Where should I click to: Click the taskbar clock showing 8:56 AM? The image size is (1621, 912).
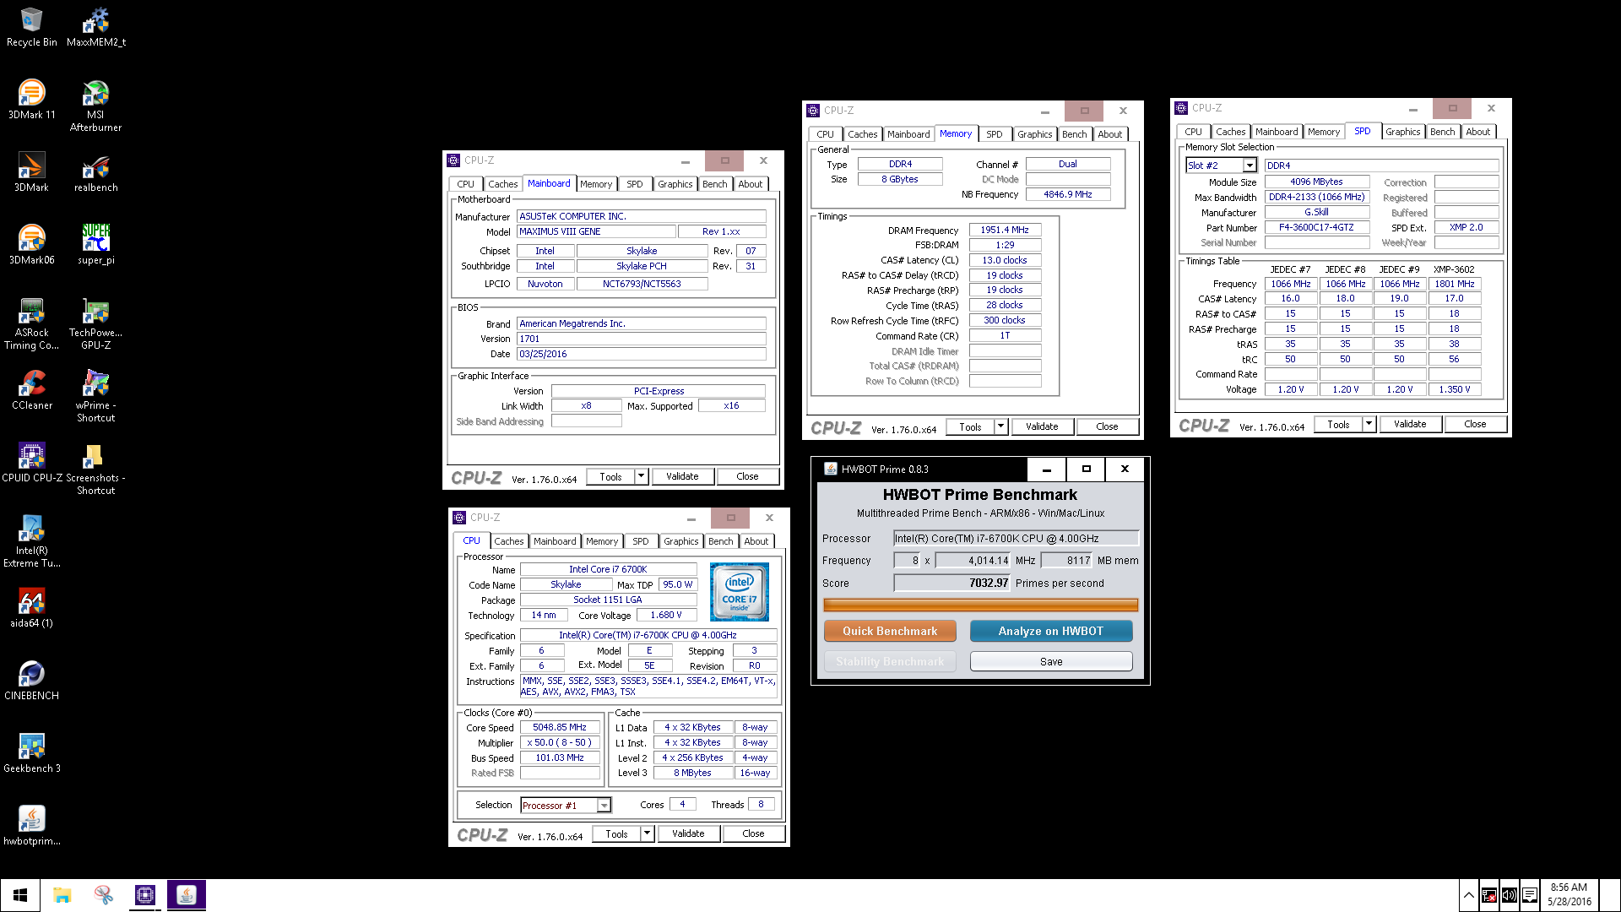[x=1569, y=895]
